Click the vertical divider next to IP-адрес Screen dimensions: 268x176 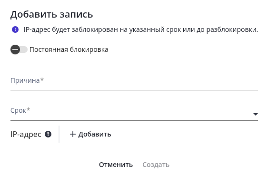[x=59, y=134]
